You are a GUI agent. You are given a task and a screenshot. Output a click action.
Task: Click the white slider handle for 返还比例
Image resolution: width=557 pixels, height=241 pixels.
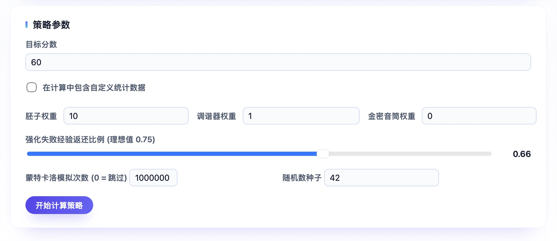pyautogui.click(x=322, y=154)
